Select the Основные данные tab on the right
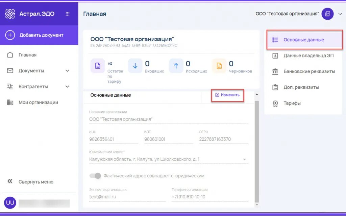 point(304,40)
